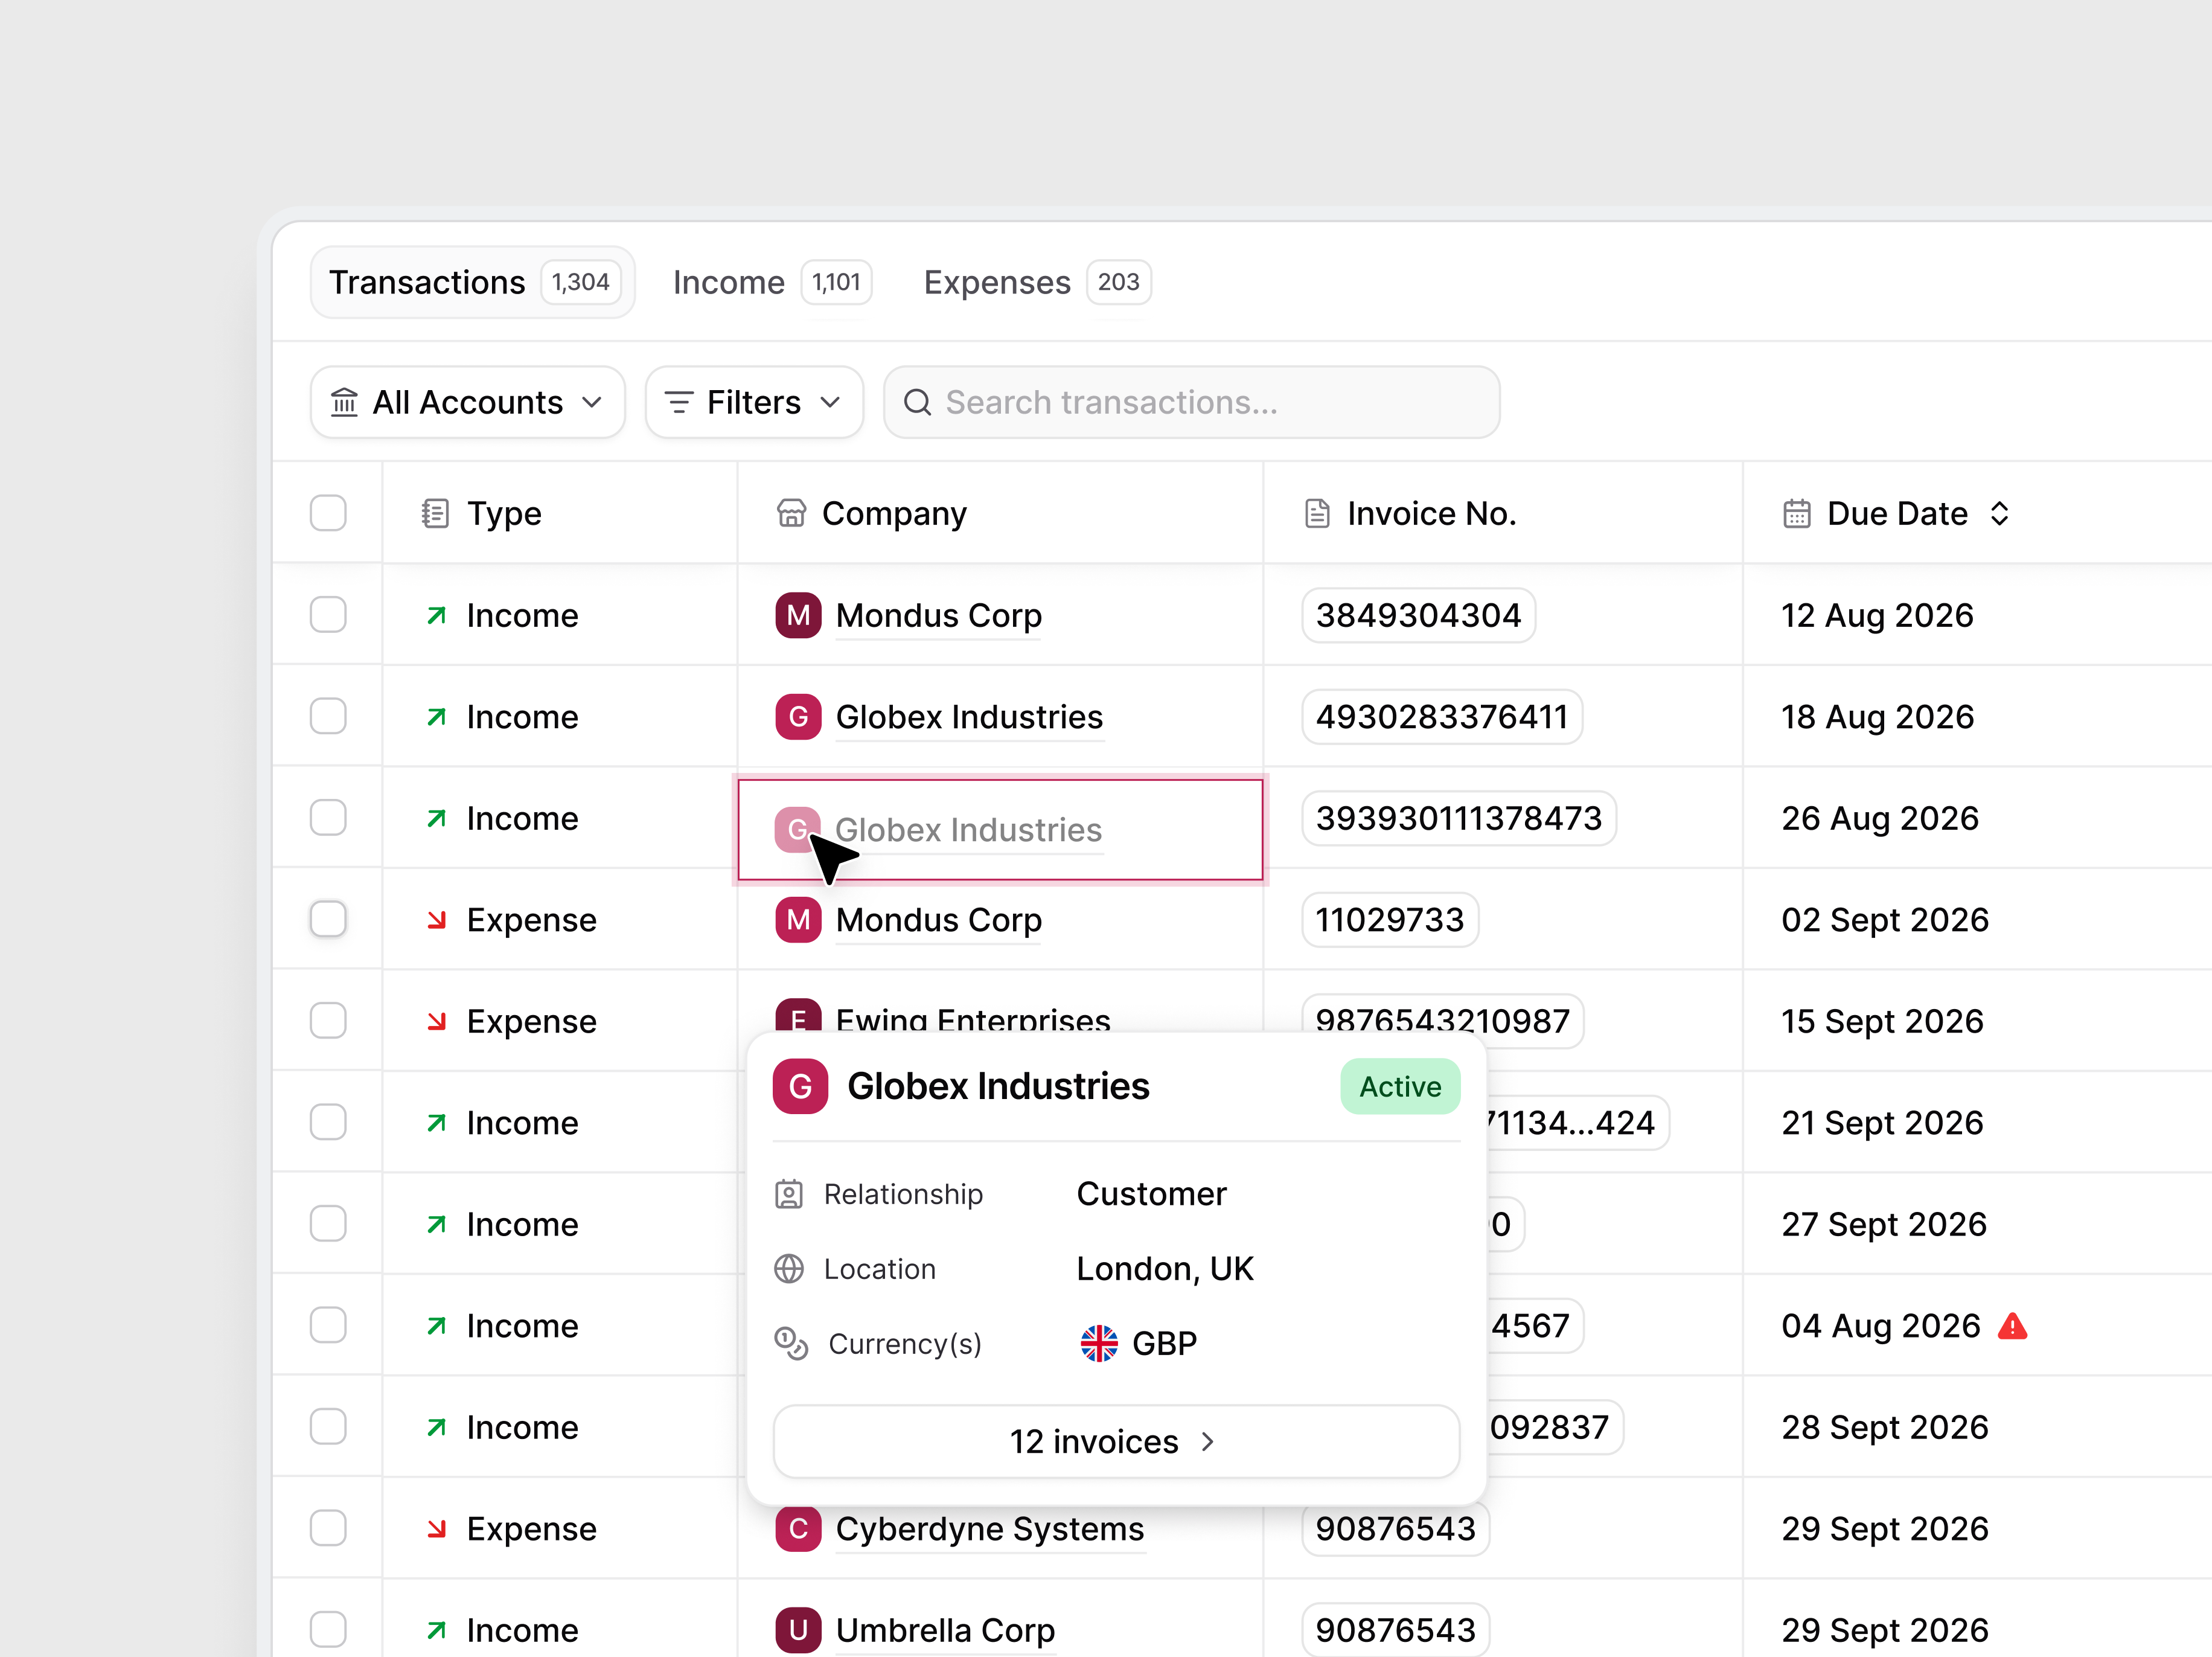
Task: Check the Mondus Corp 02 Sept expense row
Action: point(328,919)
